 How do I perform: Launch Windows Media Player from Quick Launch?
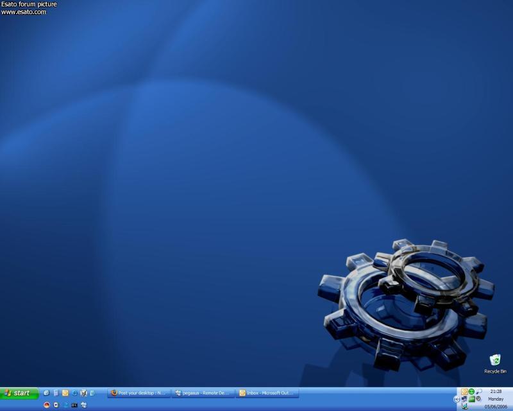pos(56,405)
